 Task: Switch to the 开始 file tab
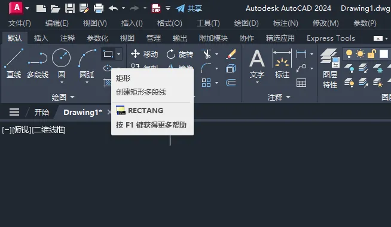click(x=41, y=112)
